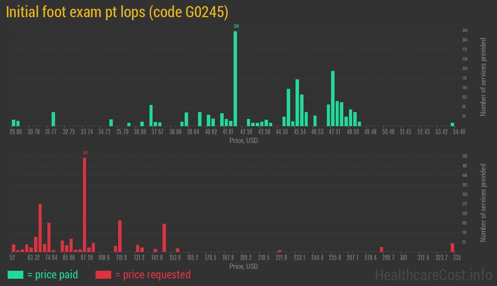Viewport: 497px width, 286px height.
Task: Select the rightmost red bar near 335
Action: (452, 247)
